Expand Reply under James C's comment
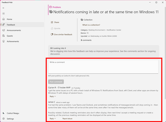 point(53,118)
